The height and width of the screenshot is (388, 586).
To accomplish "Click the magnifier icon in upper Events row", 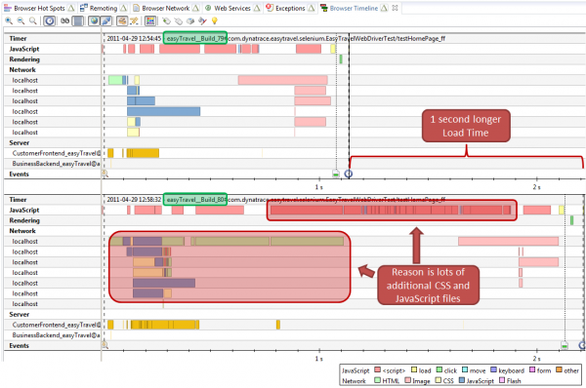I will (105, 174).
